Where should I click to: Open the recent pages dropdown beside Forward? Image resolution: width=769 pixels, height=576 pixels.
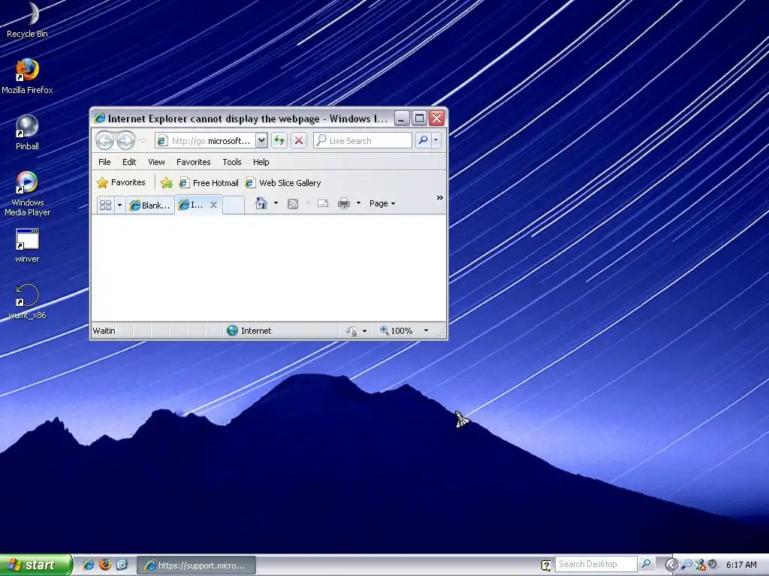click(142, 141)
